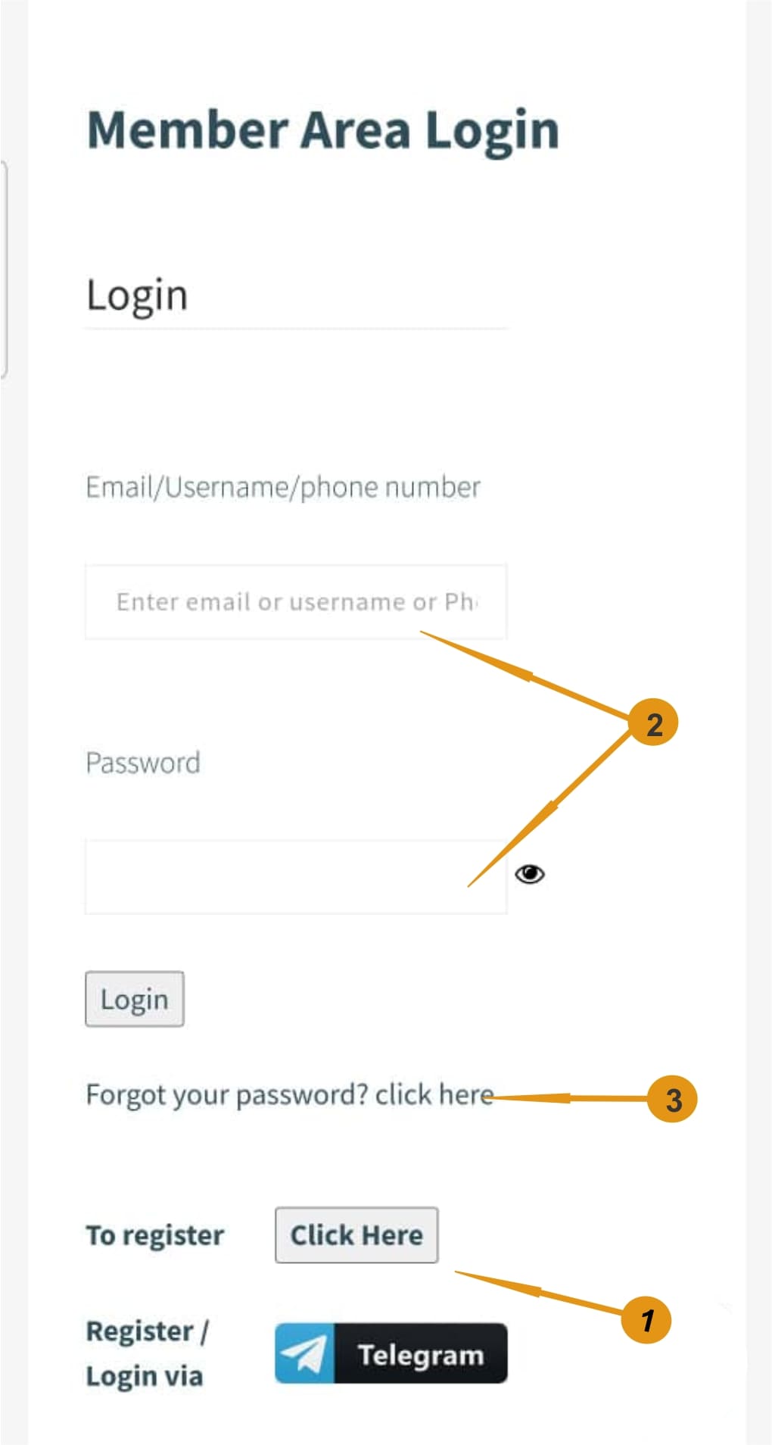
Task: Click the Member Area Login heading
Action: (x=323, y=130)
